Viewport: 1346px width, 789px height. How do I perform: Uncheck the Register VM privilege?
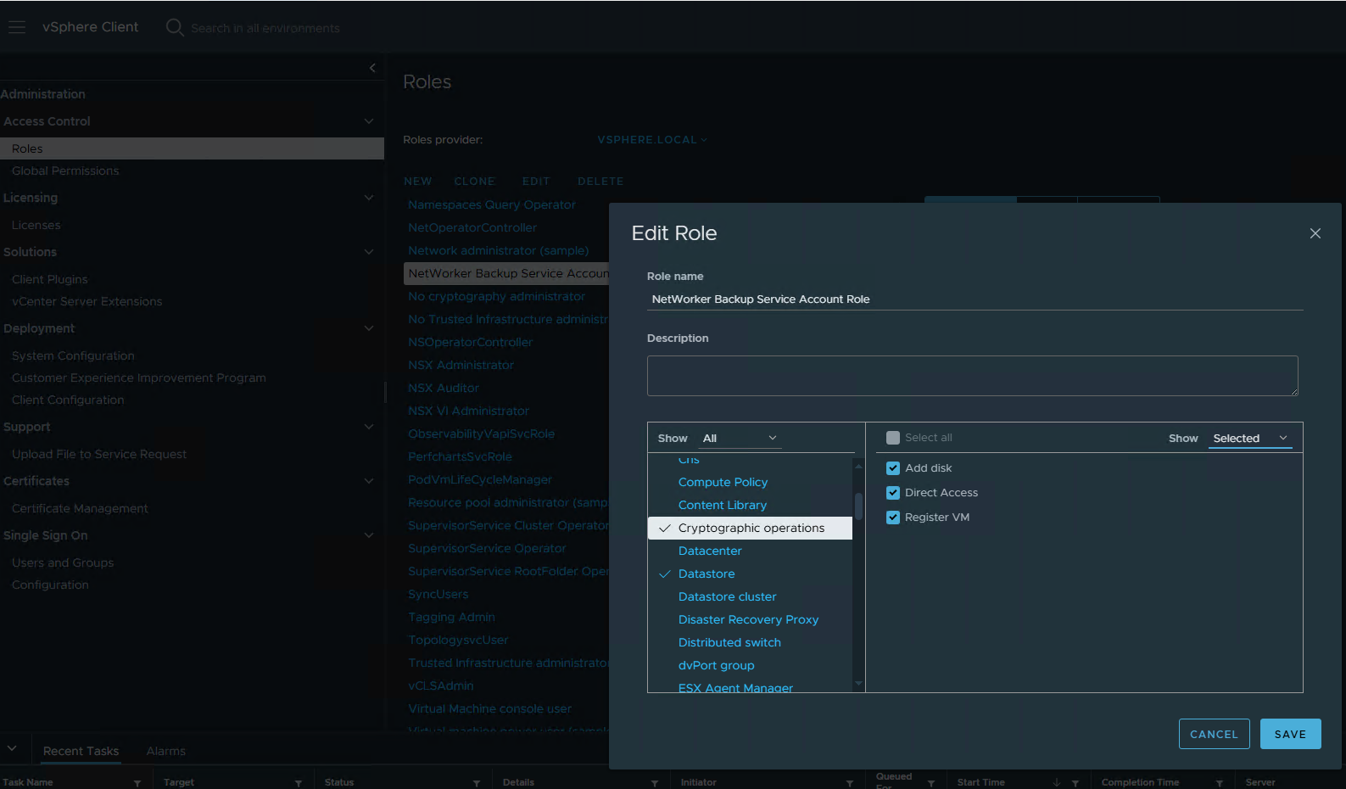click(892, 518)
